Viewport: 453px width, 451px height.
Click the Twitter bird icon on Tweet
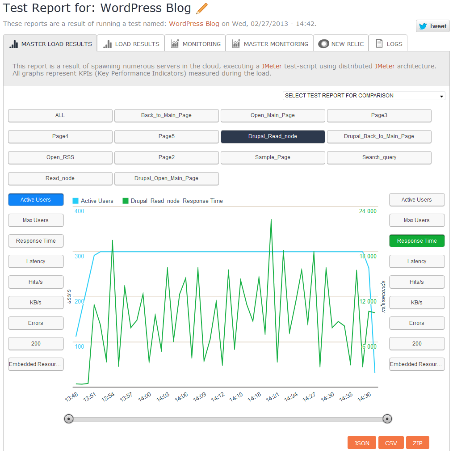423,26
